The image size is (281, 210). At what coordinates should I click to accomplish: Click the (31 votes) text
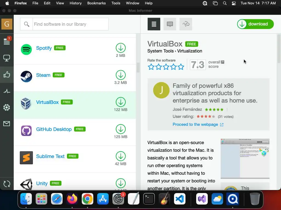click(226, 116)
